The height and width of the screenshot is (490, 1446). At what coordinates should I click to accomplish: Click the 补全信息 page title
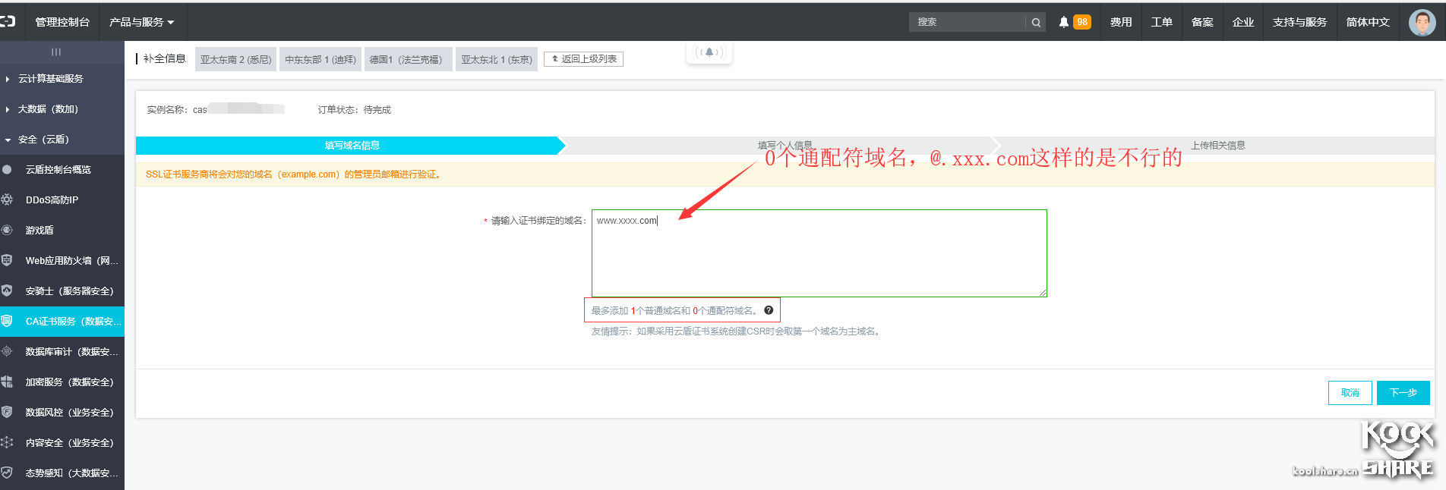tap(164, 58)
